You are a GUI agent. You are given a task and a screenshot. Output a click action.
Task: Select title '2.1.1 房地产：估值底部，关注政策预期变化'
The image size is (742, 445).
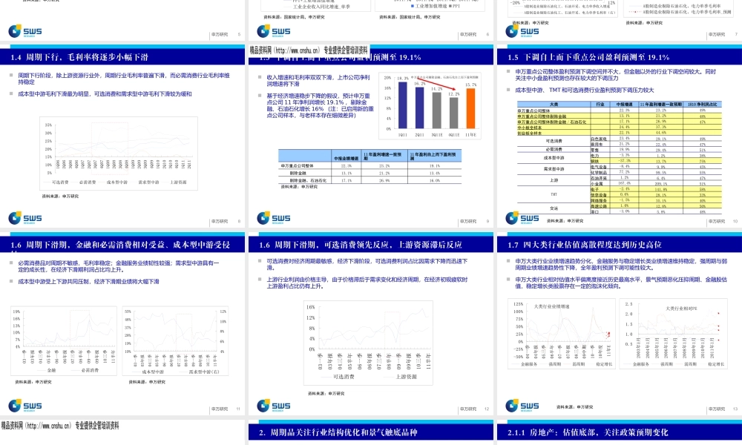pos(588,432)
